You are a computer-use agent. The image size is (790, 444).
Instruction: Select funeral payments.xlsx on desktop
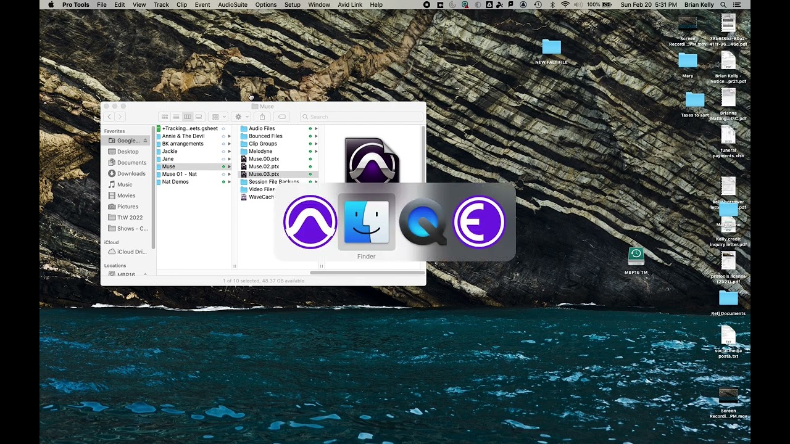click(728, 142)
